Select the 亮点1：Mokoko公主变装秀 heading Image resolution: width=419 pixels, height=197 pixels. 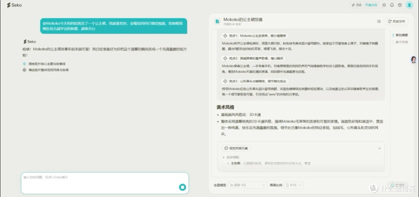258,36
